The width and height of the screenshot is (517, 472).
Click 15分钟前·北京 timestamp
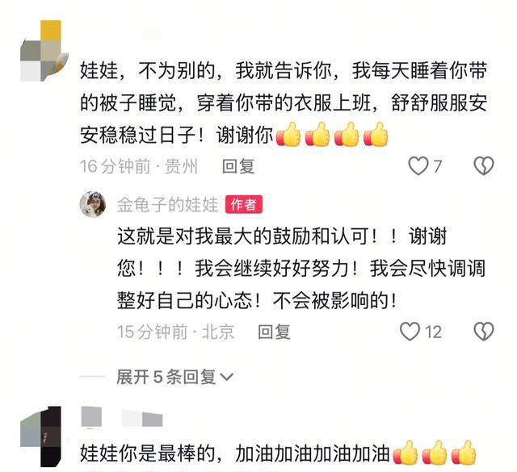(176, 332)
